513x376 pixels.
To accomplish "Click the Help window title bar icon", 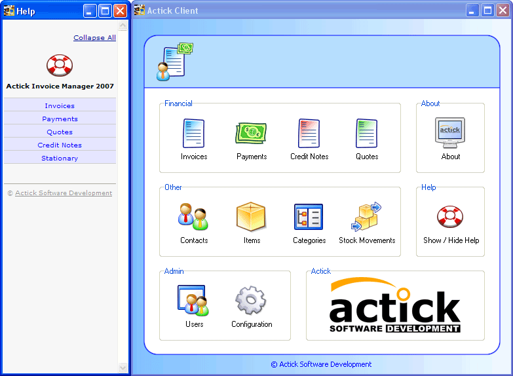I will 9,10.
